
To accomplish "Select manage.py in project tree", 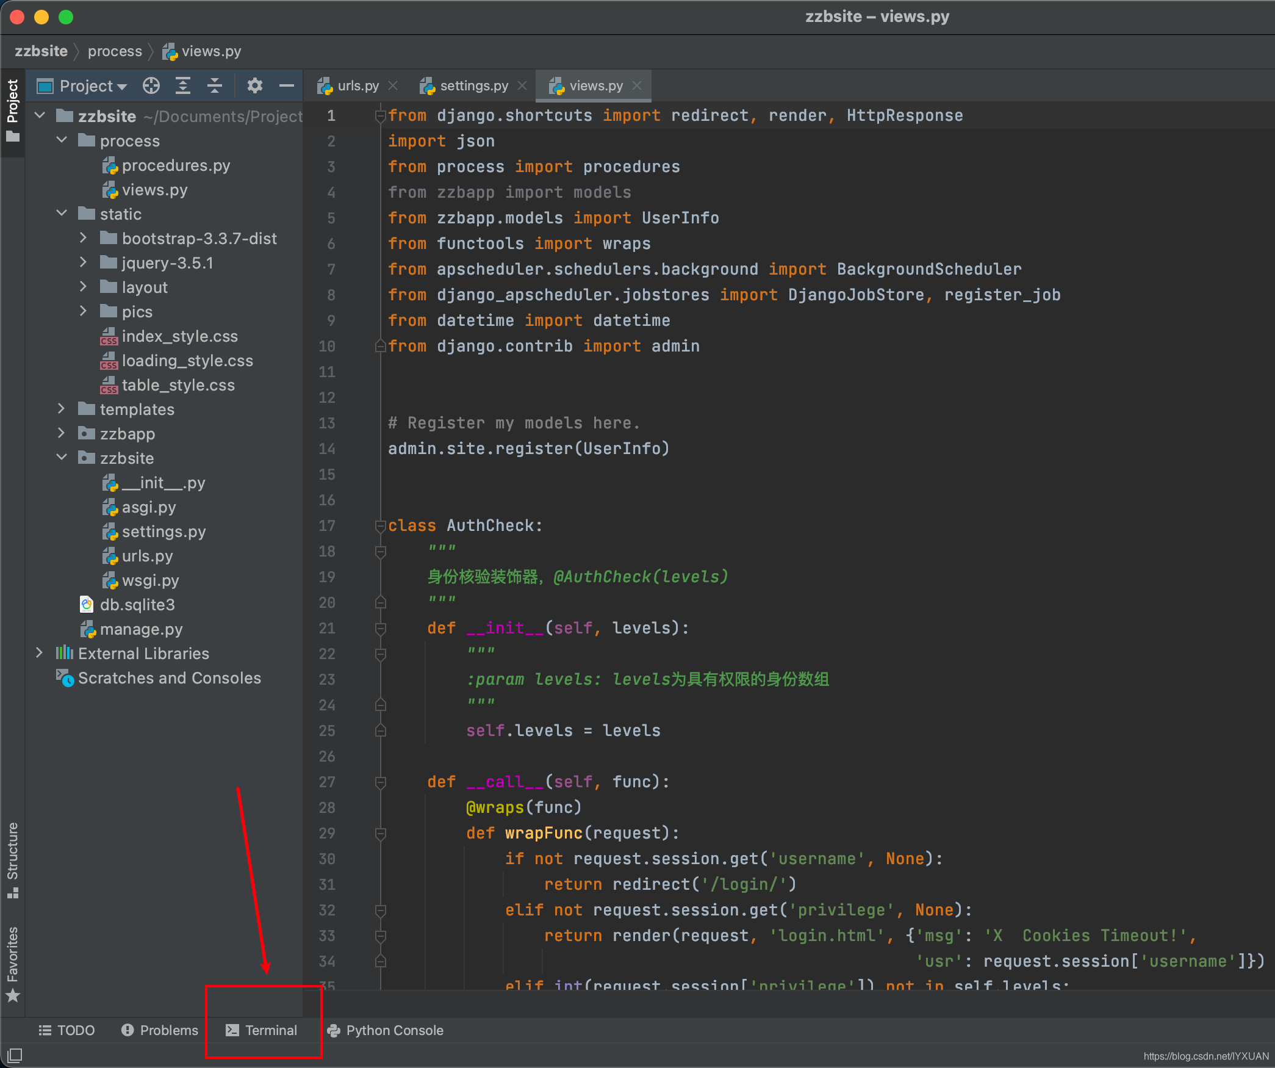I will click(x=131, y=629).
